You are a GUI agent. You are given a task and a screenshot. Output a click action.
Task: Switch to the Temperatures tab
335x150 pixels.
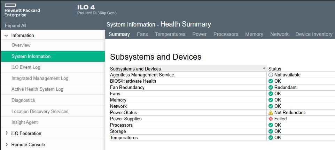click(170, 34)
